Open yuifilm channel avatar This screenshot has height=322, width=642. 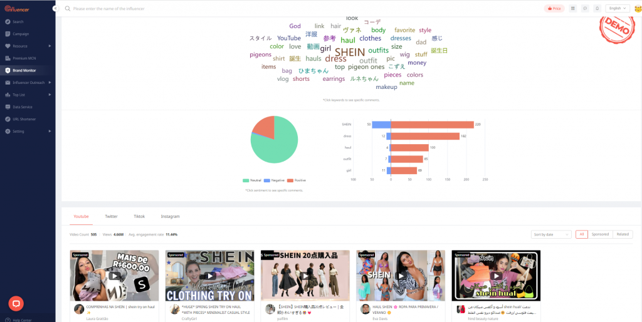coord(270,309)
